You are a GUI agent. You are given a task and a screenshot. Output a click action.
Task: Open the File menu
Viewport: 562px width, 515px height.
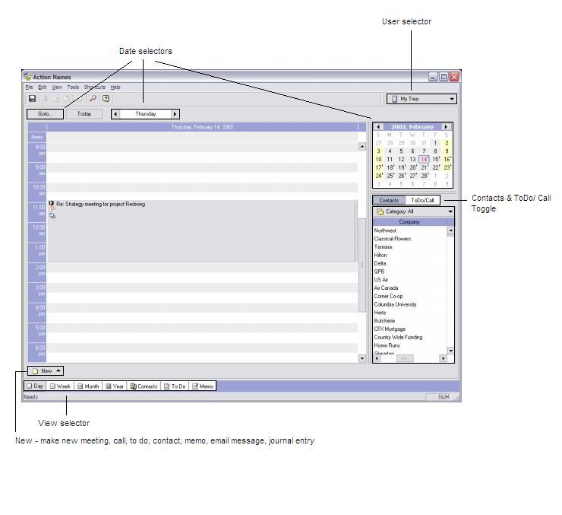(29, 87)
